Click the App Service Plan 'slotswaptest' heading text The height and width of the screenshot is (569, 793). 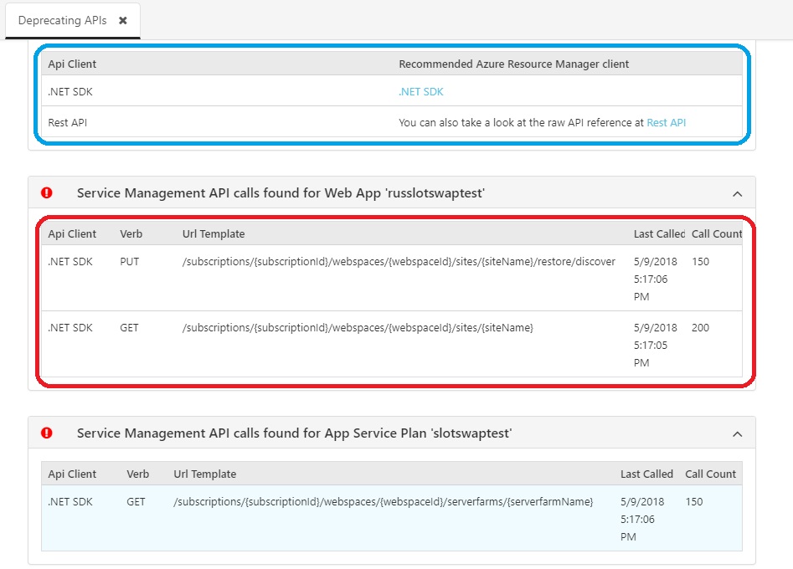tap(294, 433)
